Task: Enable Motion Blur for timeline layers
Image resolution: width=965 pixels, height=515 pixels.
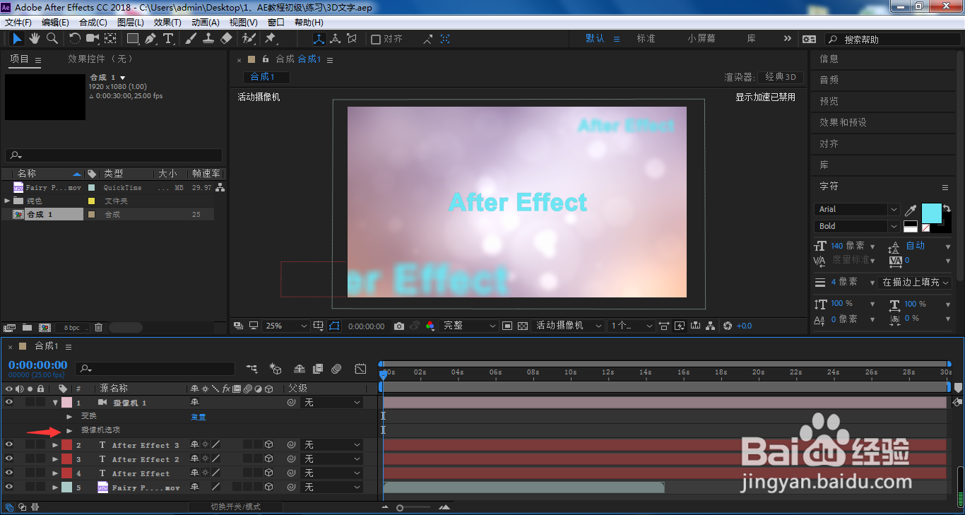Action: point(336,369)
